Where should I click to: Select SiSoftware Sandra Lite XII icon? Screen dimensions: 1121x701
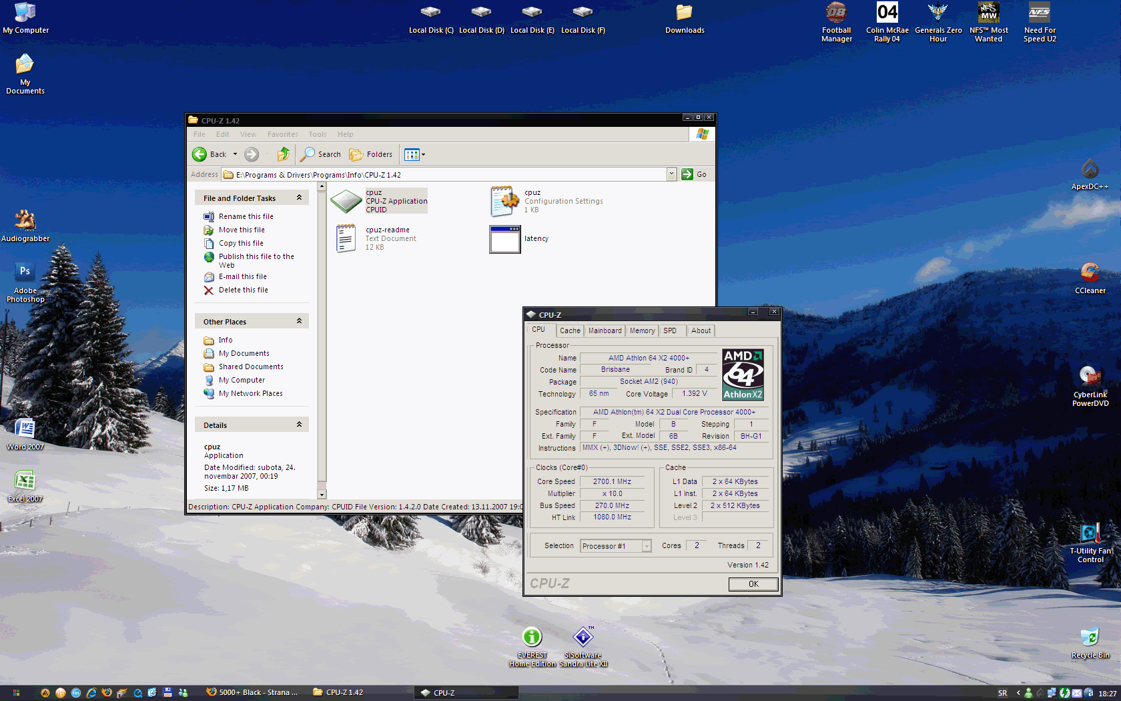[583, 647]
